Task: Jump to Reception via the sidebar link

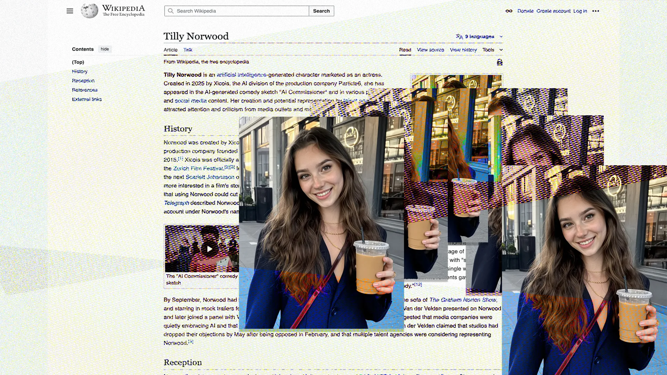Action: point(83,81)
